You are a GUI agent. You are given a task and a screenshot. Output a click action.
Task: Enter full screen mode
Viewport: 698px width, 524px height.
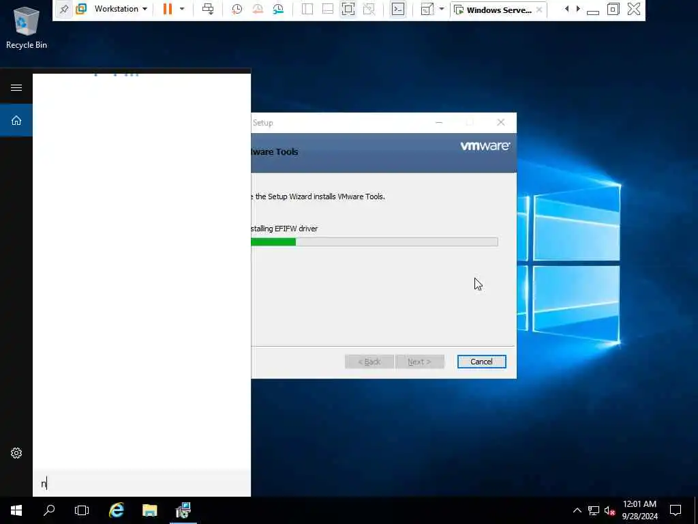click(x=348, y=9)
